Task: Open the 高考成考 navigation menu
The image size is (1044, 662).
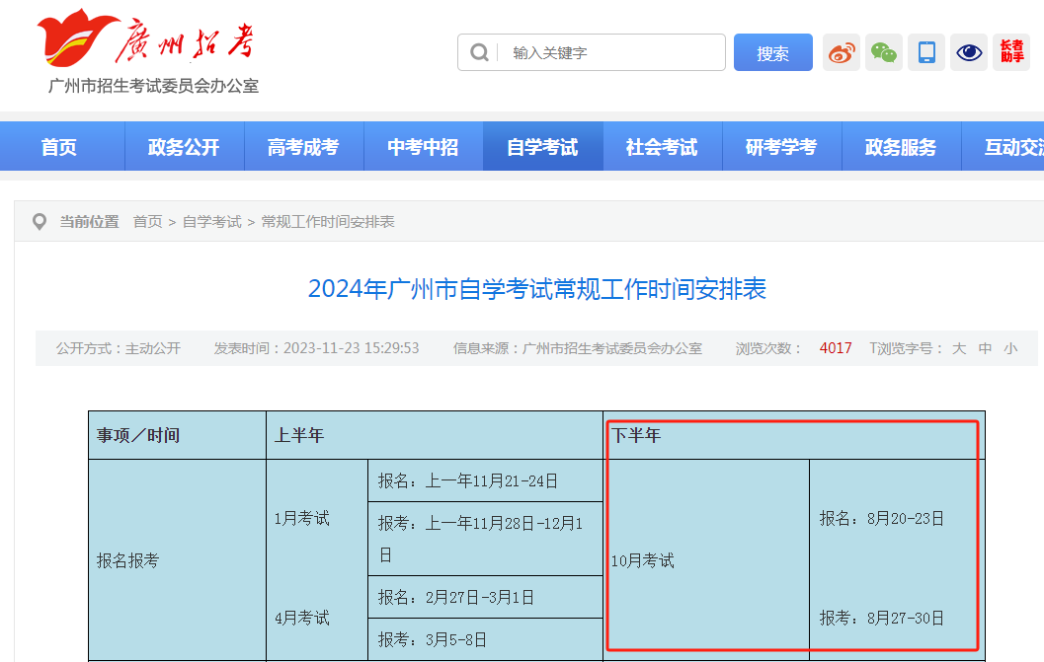Action: click(303, 147)
